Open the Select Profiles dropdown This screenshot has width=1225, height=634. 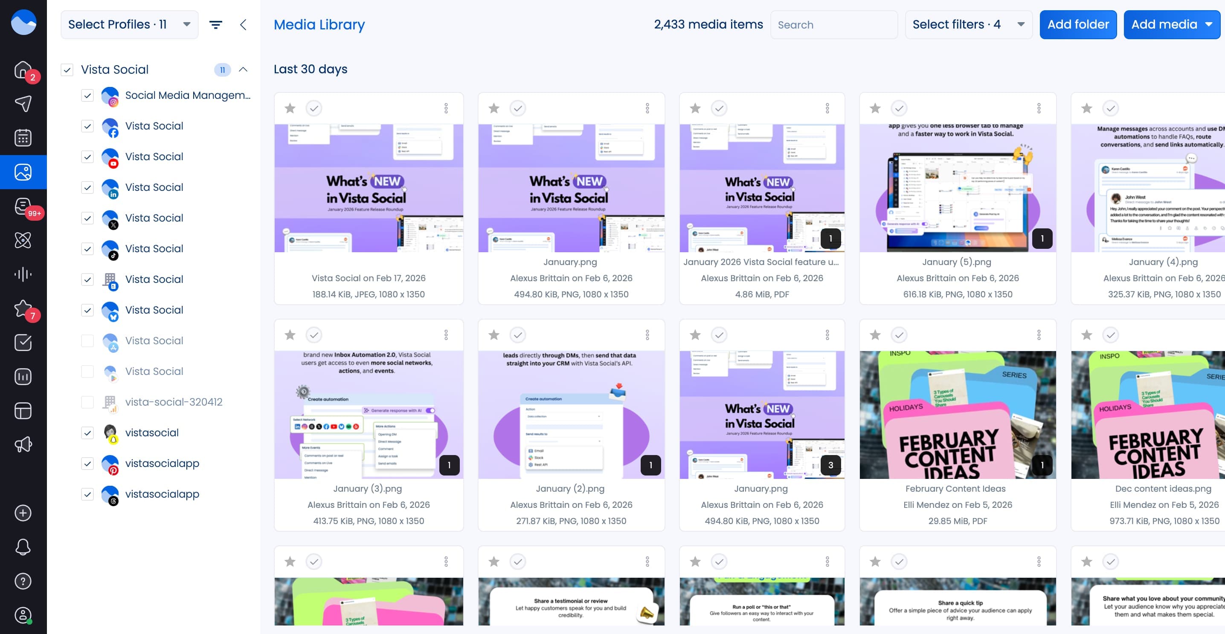click(x=129, y=24)
